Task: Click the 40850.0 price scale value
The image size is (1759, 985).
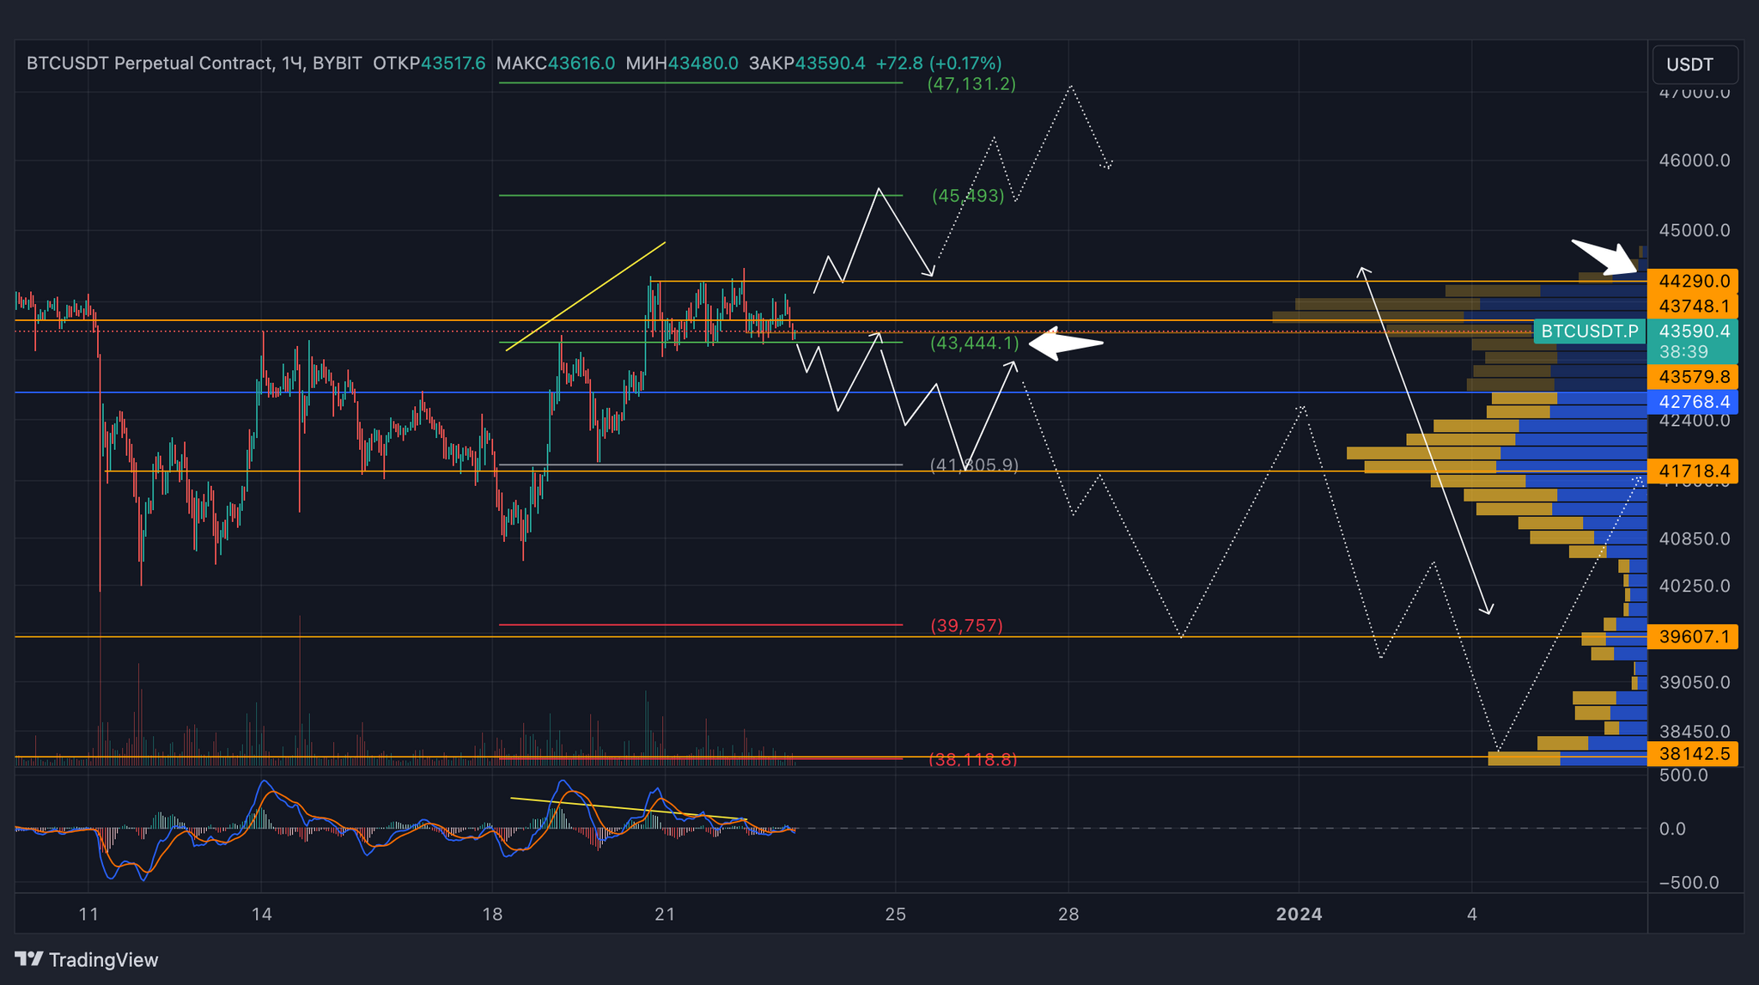Action: [1695, 538]
